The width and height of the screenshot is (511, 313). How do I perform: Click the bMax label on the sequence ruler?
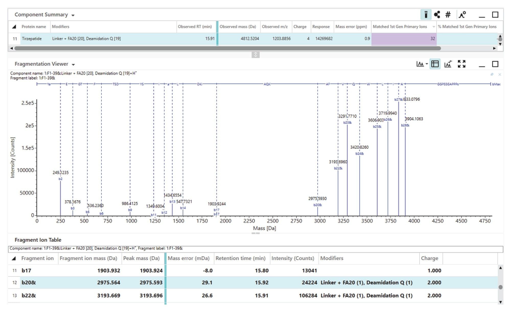(x=496, y=84)
